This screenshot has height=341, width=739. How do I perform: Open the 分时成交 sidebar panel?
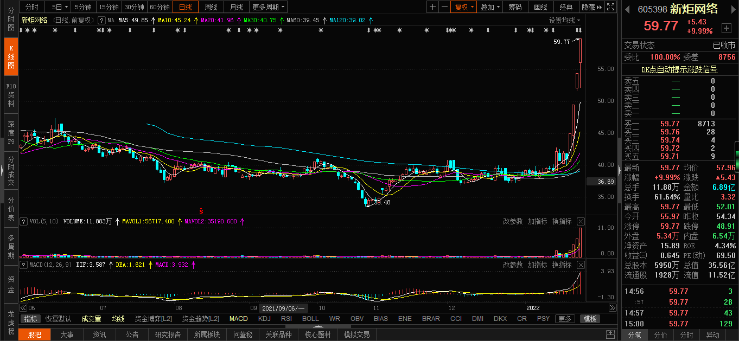11,170
